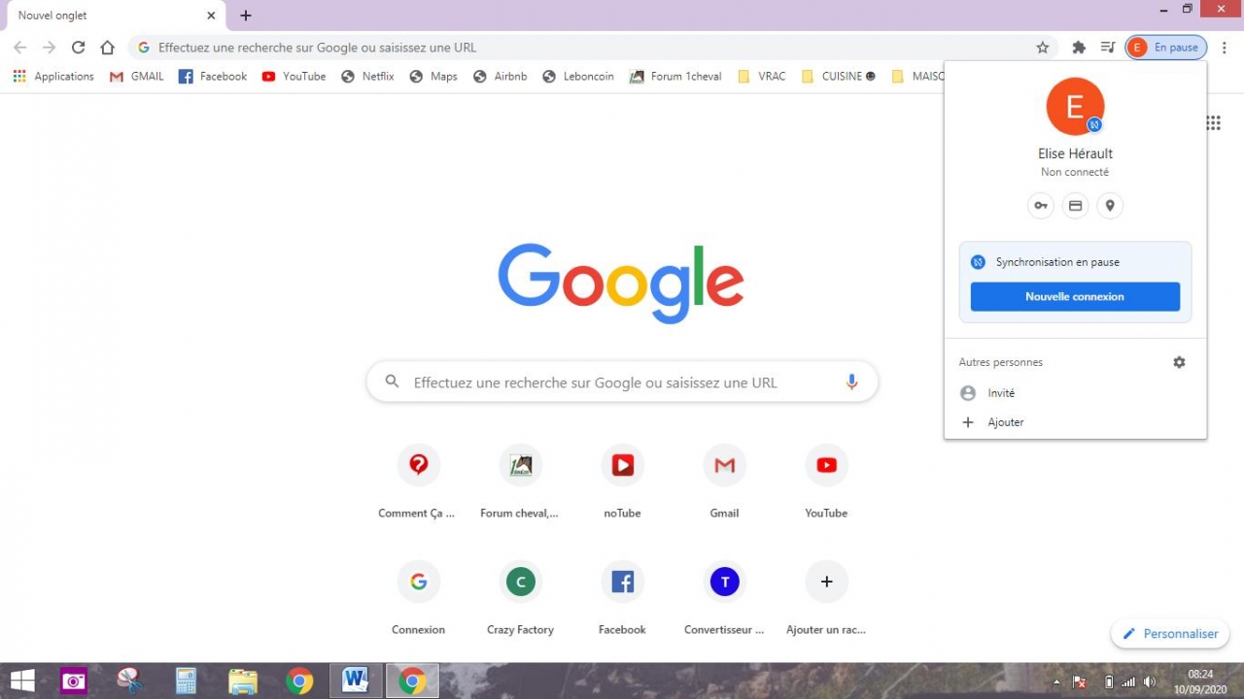Open the media control icon in toolbar
1244x699 pixels.
coord(1107,48)
